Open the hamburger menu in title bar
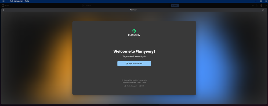The width and height of the screenshot is (268, 106). [x=3, y=1]
